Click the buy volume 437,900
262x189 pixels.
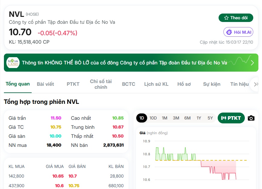pyautogui.click(x=16, y=185)
